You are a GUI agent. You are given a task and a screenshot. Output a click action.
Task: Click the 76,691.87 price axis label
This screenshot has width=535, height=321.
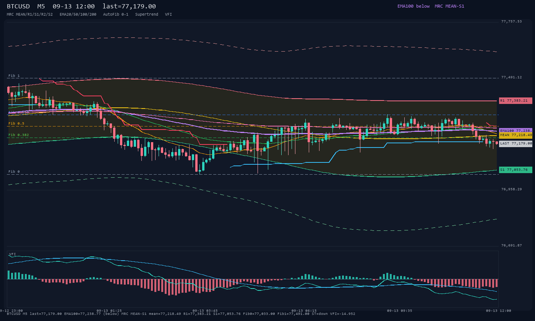[x=511, y=245]
